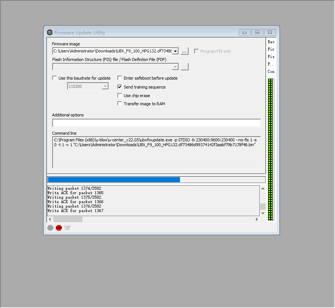Open the 115200 baudrate dropdown

(x=105, y=86)
